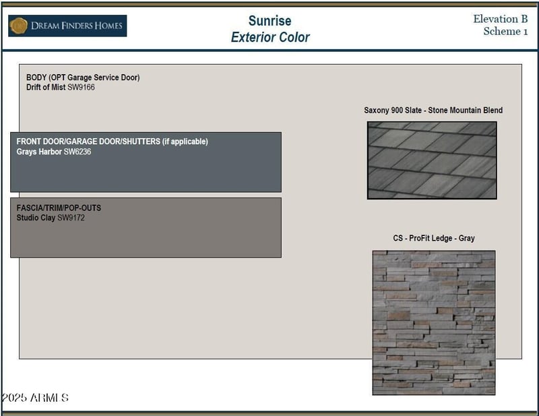The image size is (539, 416).
Task: Select the Studio Clay SW9172 color code
Action: 51,218
